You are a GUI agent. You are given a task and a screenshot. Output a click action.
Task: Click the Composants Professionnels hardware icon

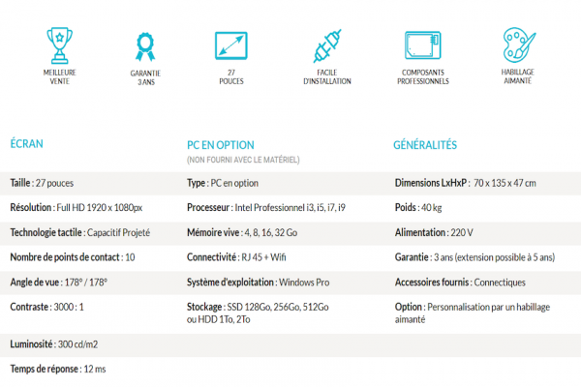(x=423, y=45)
